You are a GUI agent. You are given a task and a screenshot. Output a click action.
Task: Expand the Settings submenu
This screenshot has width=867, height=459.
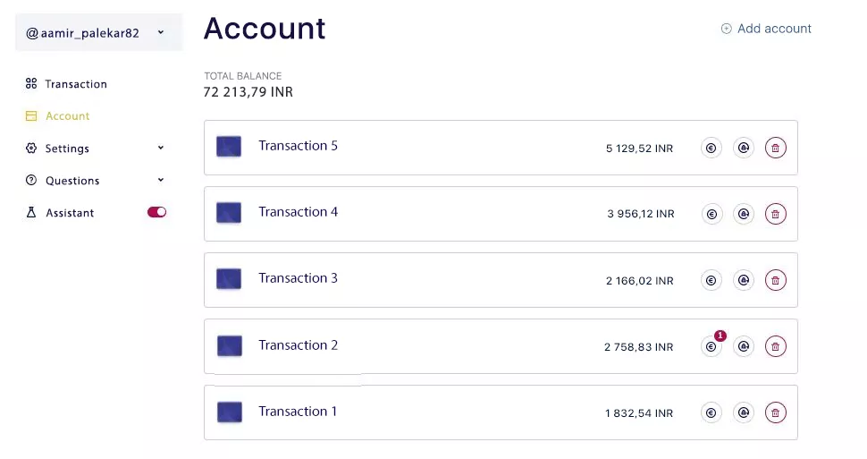(x=160, y=149)
